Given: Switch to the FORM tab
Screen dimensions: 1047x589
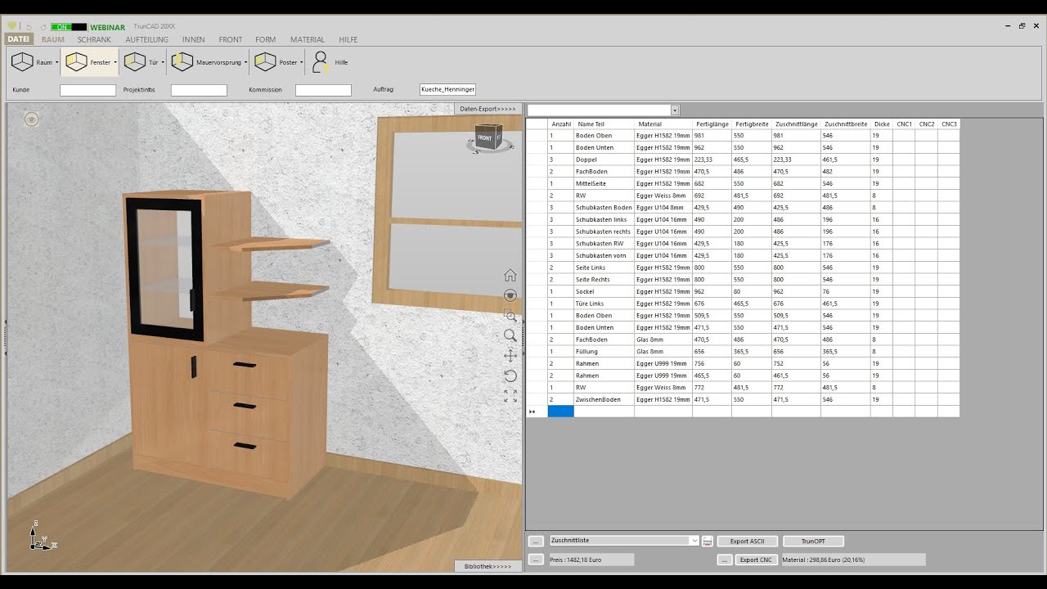Looking at the screenshot, I should click(266, 39).
